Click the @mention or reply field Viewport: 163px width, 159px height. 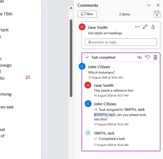(121, 42)
